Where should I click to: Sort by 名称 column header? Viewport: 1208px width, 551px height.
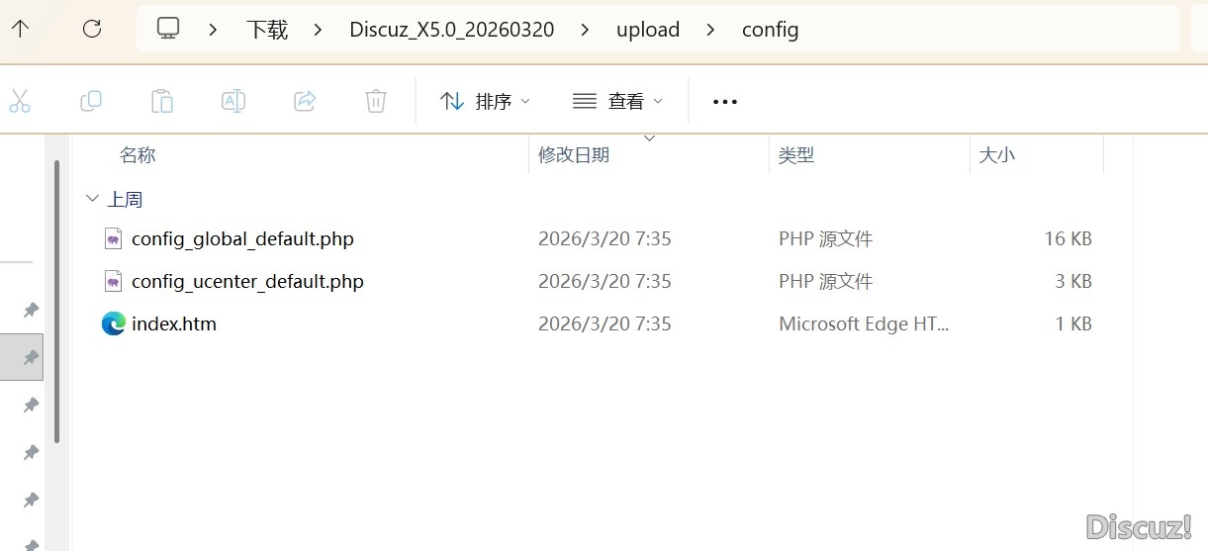pyautogui.click(x=138, y=154)
